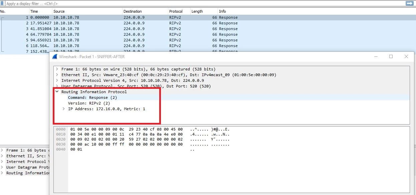Expand Ethernet II in main window details pane
Screen dimensions: 416x195
(x=2, y=156)
